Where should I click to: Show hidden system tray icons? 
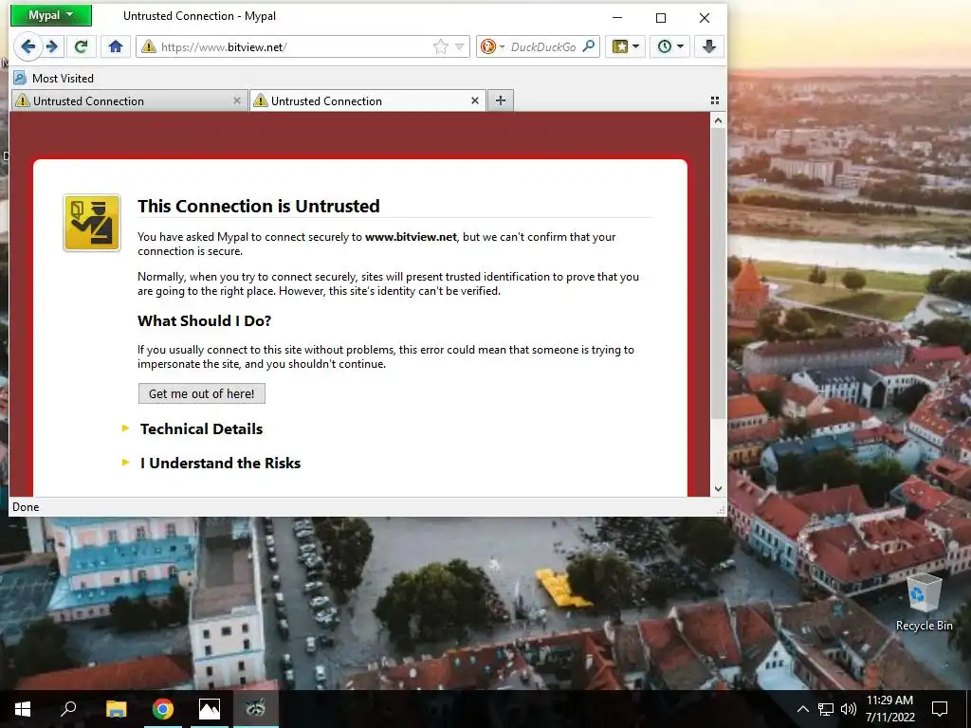click(x=802, y=709)
